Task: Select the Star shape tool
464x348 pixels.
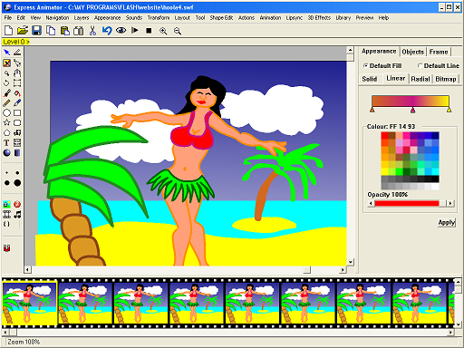Action: tap(6, 122)
